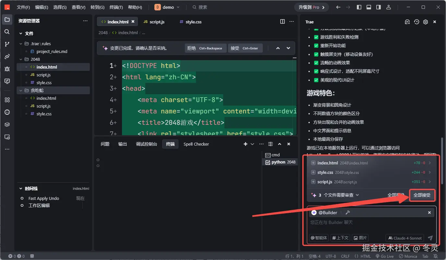Open the 文件(F) menu
This screenshot has width=446, height=260.
point(23,7)
